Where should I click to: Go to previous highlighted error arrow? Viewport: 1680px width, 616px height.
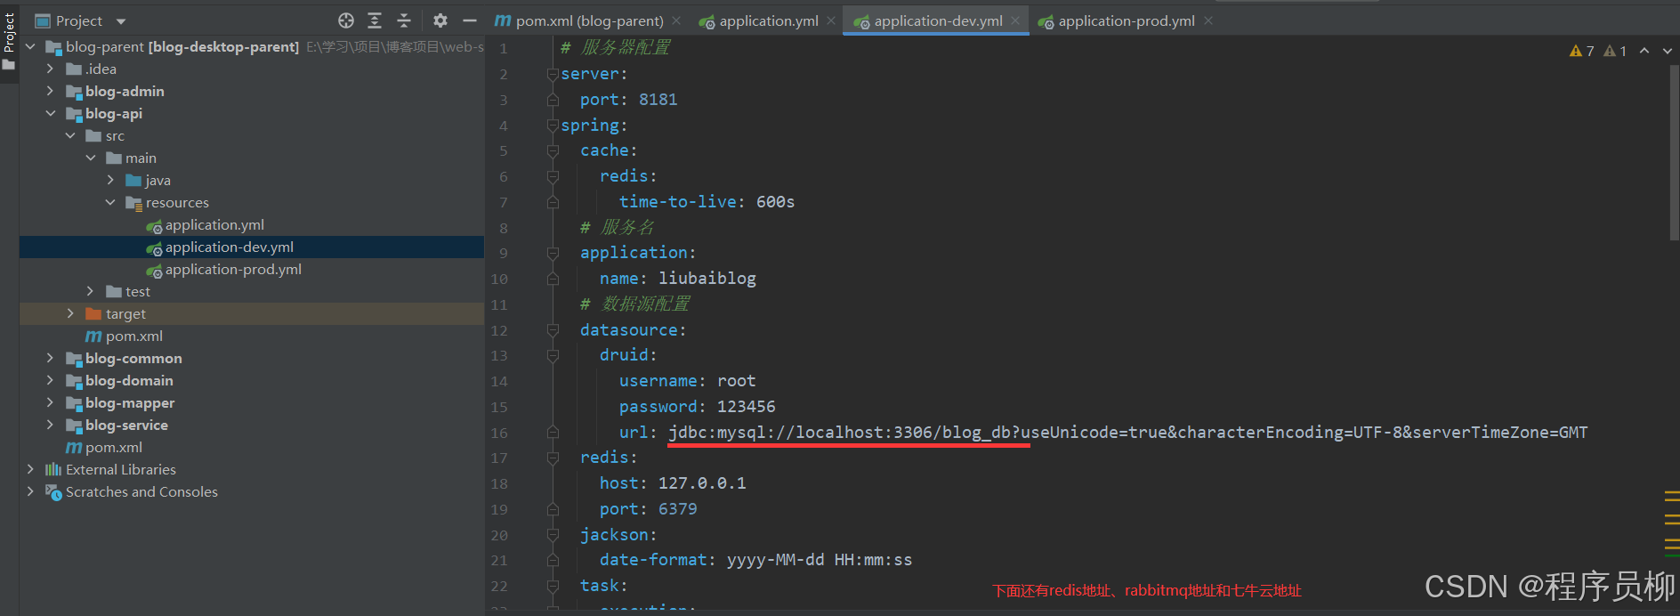[x=1644, y=51]
